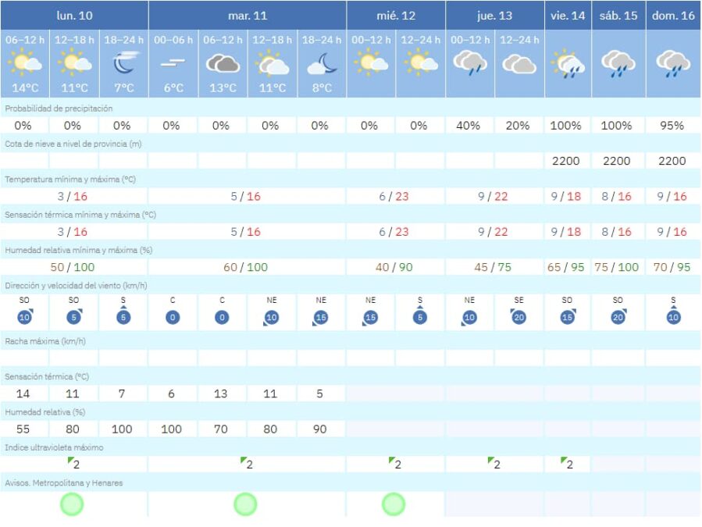
Task: Select the rain shower icon for Friday 14
Action: coord(568,64)
